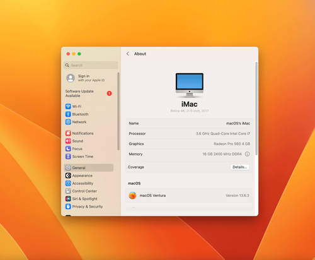Screen dimensions: 315x260
Task: Click the Control Center icon
Action: pyautogui.click(x=68, y=191)
